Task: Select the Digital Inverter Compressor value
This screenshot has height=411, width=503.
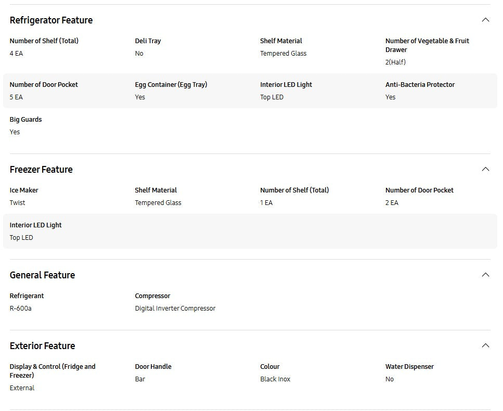Action: tap(175, 309)
